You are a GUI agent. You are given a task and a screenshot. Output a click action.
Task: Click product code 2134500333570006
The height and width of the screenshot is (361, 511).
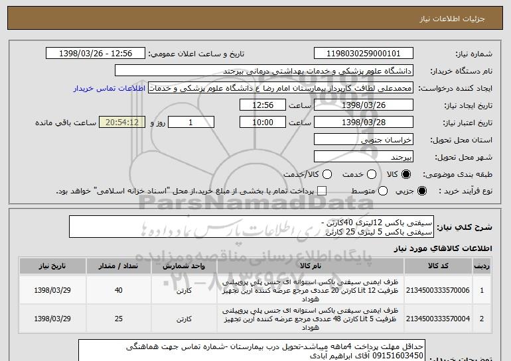438,290
